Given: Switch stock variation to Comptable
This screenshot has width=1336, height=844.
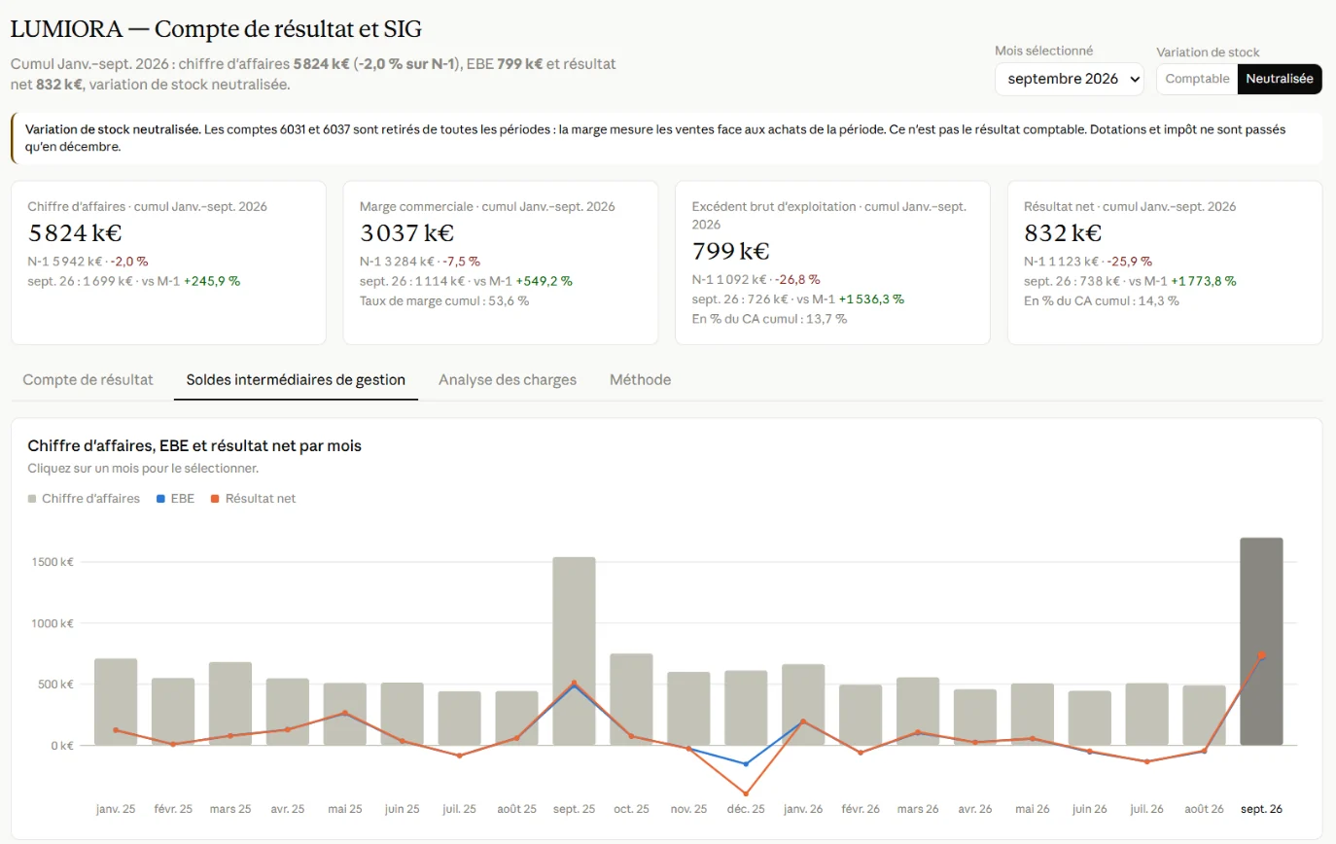Looking at the screenshot, I should pos(1197,79).
